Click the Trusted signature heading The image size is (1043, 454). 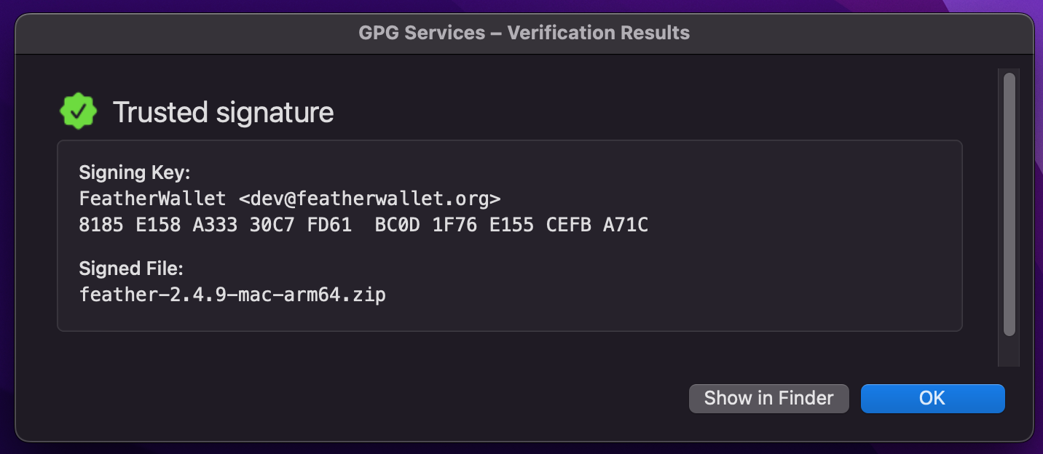[x=223, y=112]
